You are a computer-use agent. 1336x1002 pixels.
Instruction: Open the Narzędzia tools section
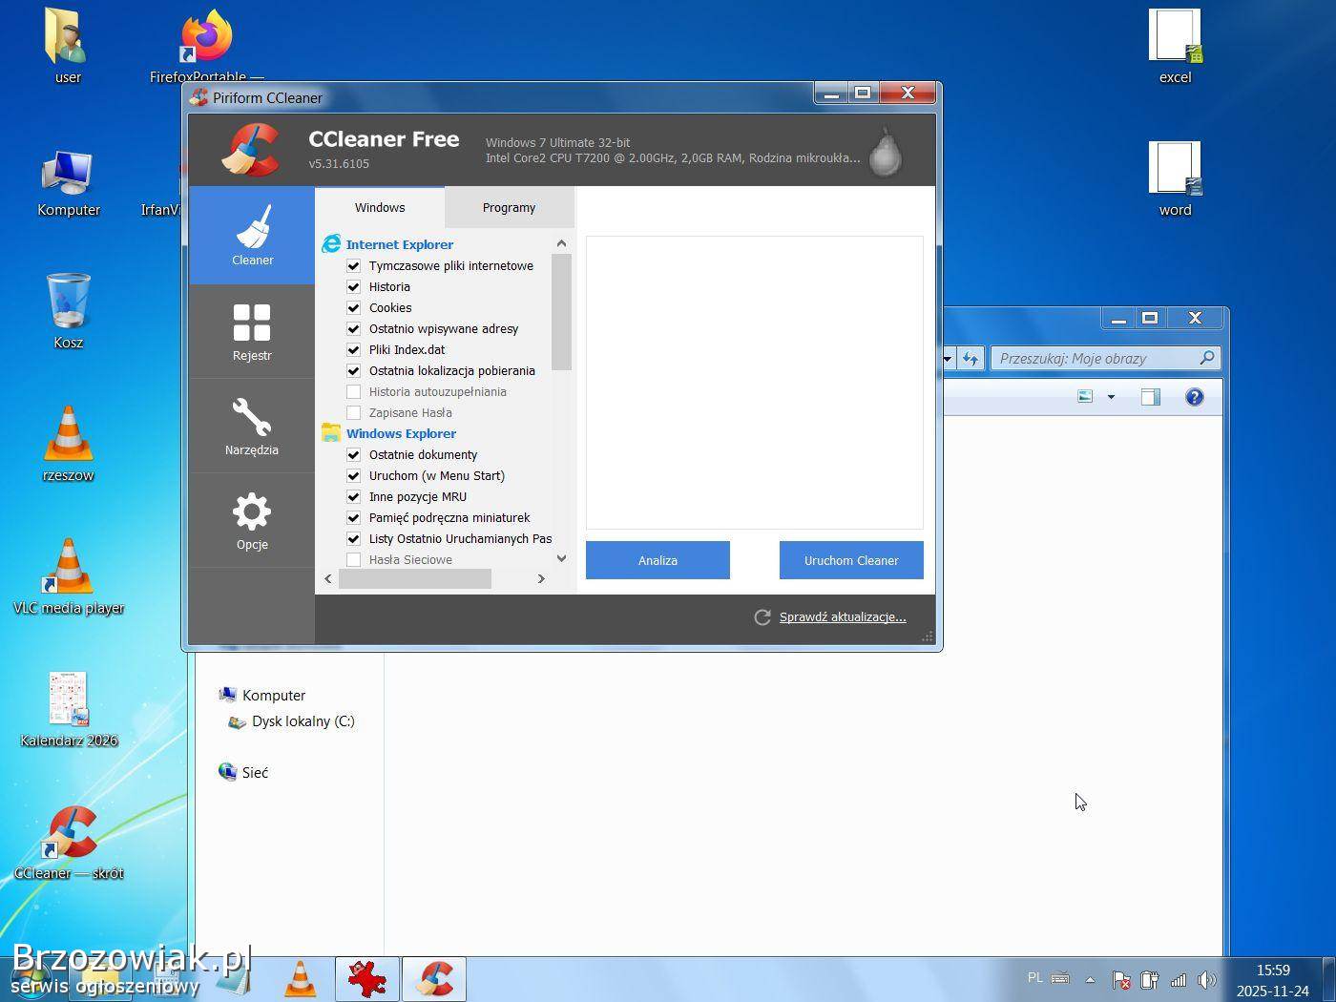[x=252, y=426]
